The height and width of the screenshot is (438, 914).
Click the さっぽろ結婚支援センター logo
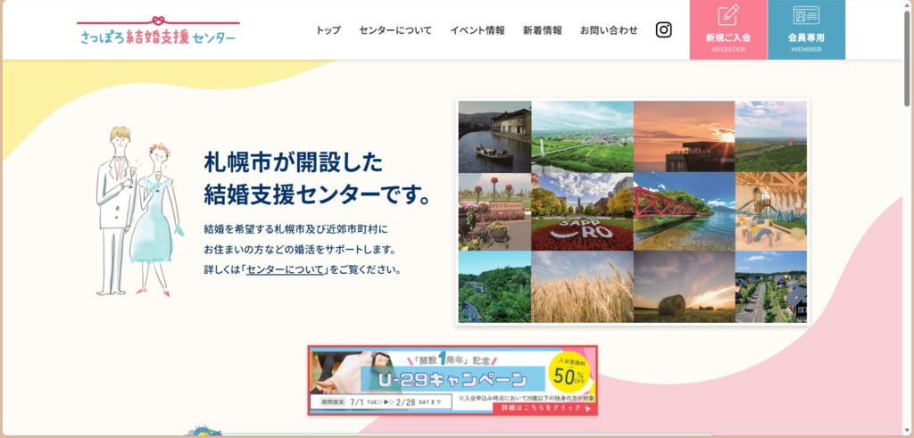[158, 33]
